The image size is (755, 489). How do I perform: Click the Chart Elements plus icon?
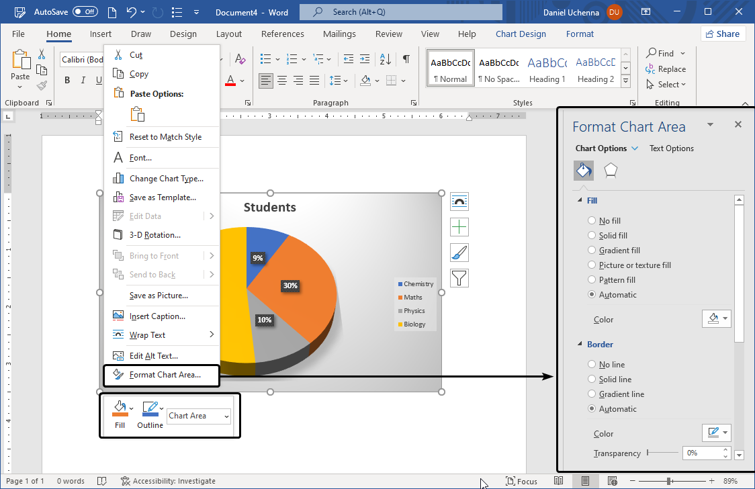click(459, 226)
